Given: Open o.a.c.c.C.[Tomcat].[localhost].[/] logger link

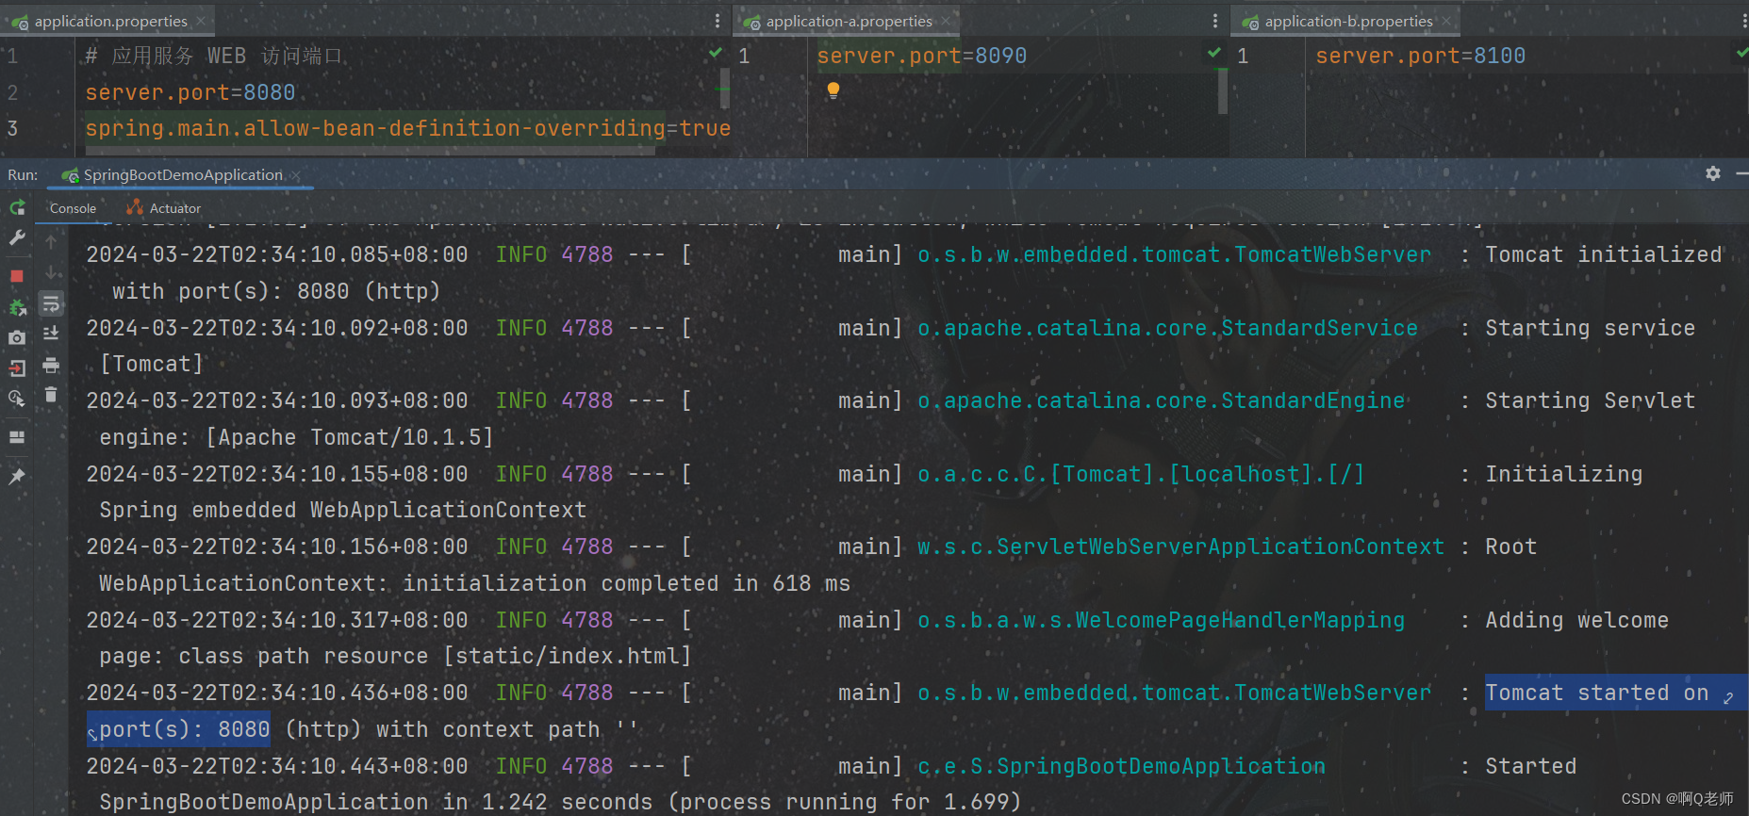Looking at the screenshot, I should pos(1141,474).
